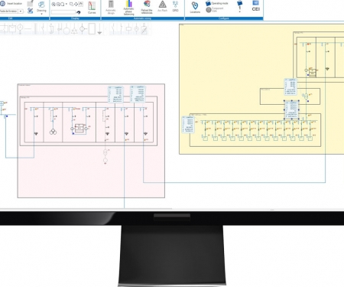Open the Arc flash tool

point(162,6)
